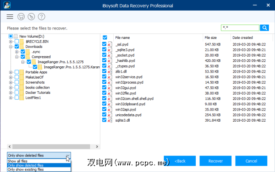Click the .sync folder icon

tap(28, 52)
